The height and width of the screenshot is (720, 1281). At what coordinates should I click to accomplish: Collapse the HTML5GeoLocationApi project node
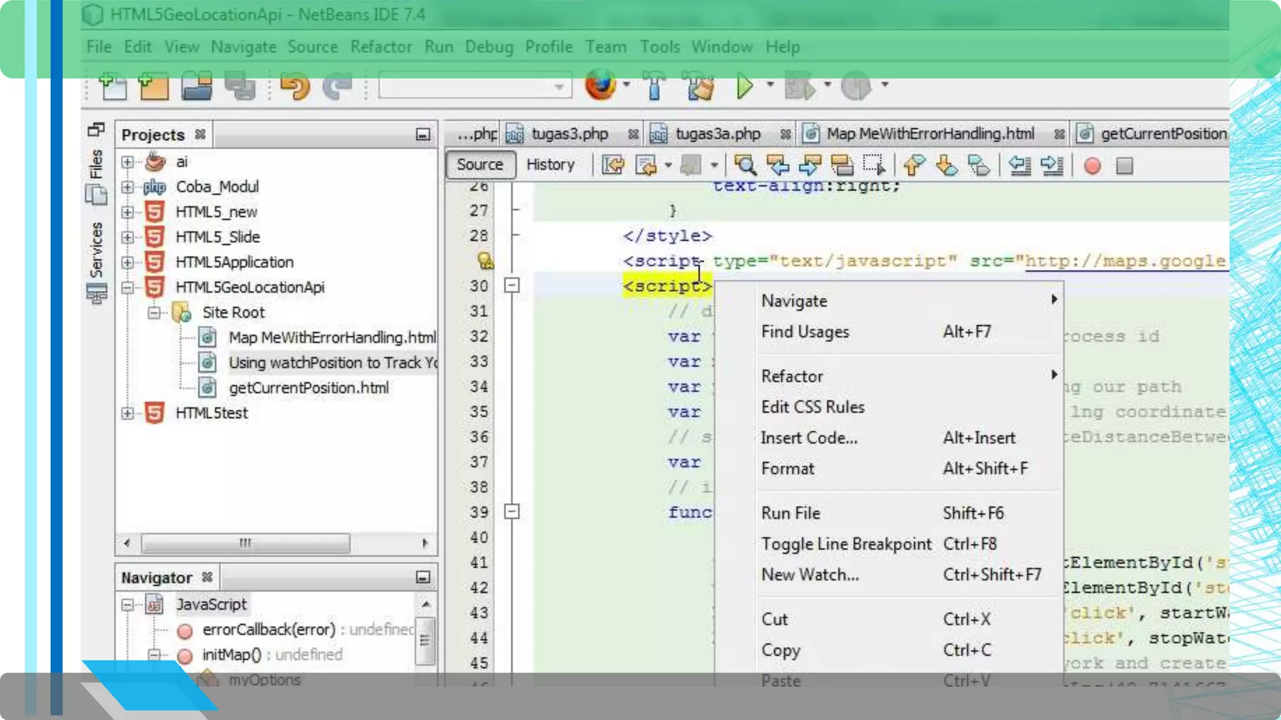click(x=128, y=287)
